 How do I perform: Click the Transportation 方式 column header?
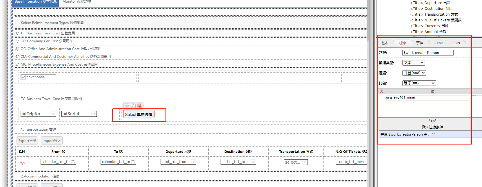click(296, 152)
